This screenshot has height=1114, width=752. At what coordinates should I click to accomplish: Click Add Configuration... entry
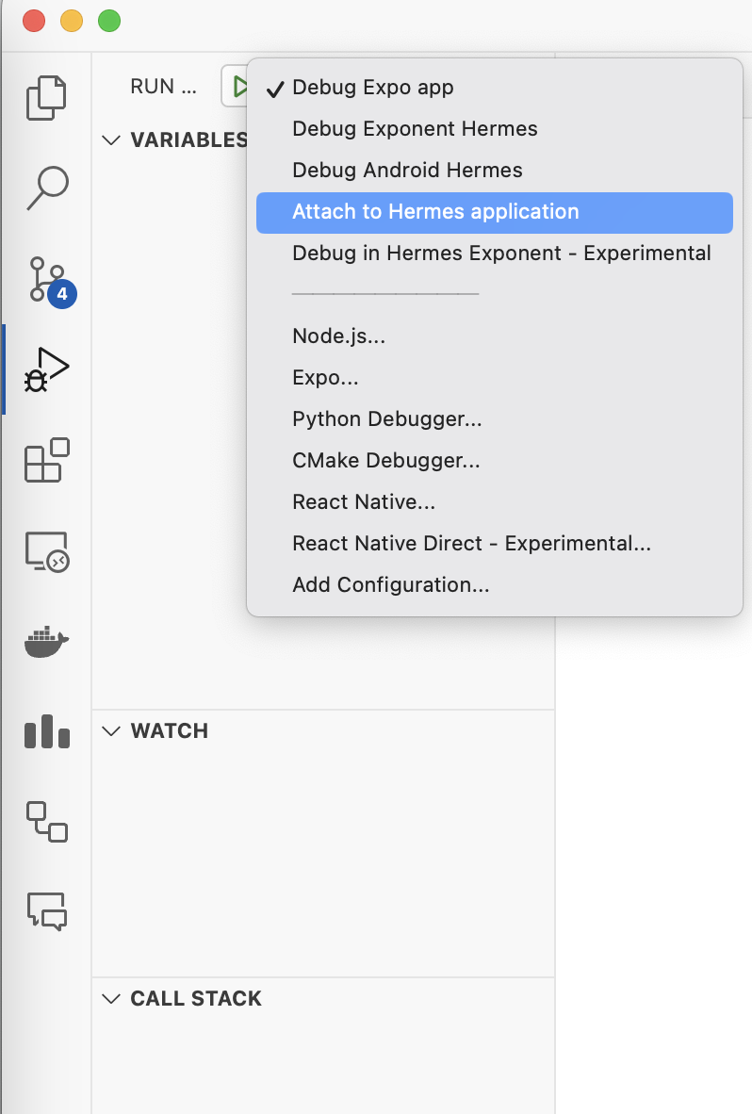pos(494,585)
